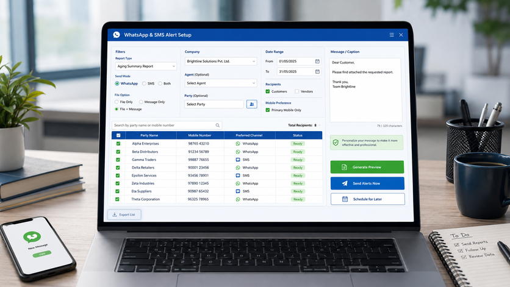Sort by Party Name column header
This screenshot has width=510, height=287.
point(149,135)
